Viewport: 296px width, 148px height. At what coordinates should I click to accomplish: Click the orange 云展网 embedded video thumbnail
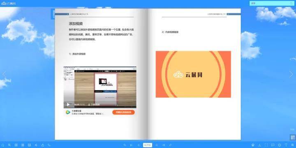tap(193, 74)
